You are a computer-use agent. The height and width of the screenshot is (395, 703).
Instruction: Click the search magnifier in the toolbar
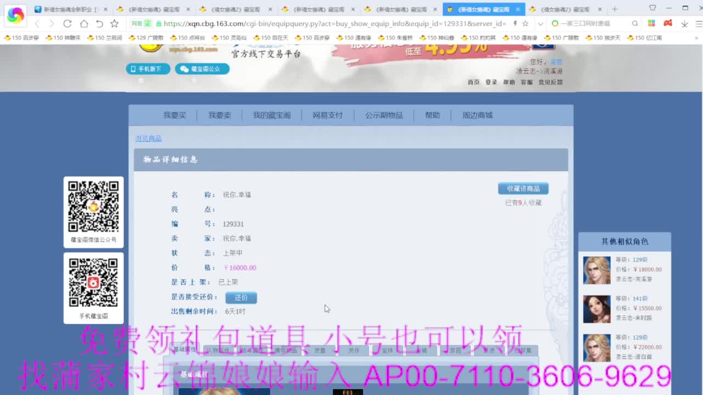[634, 24]
